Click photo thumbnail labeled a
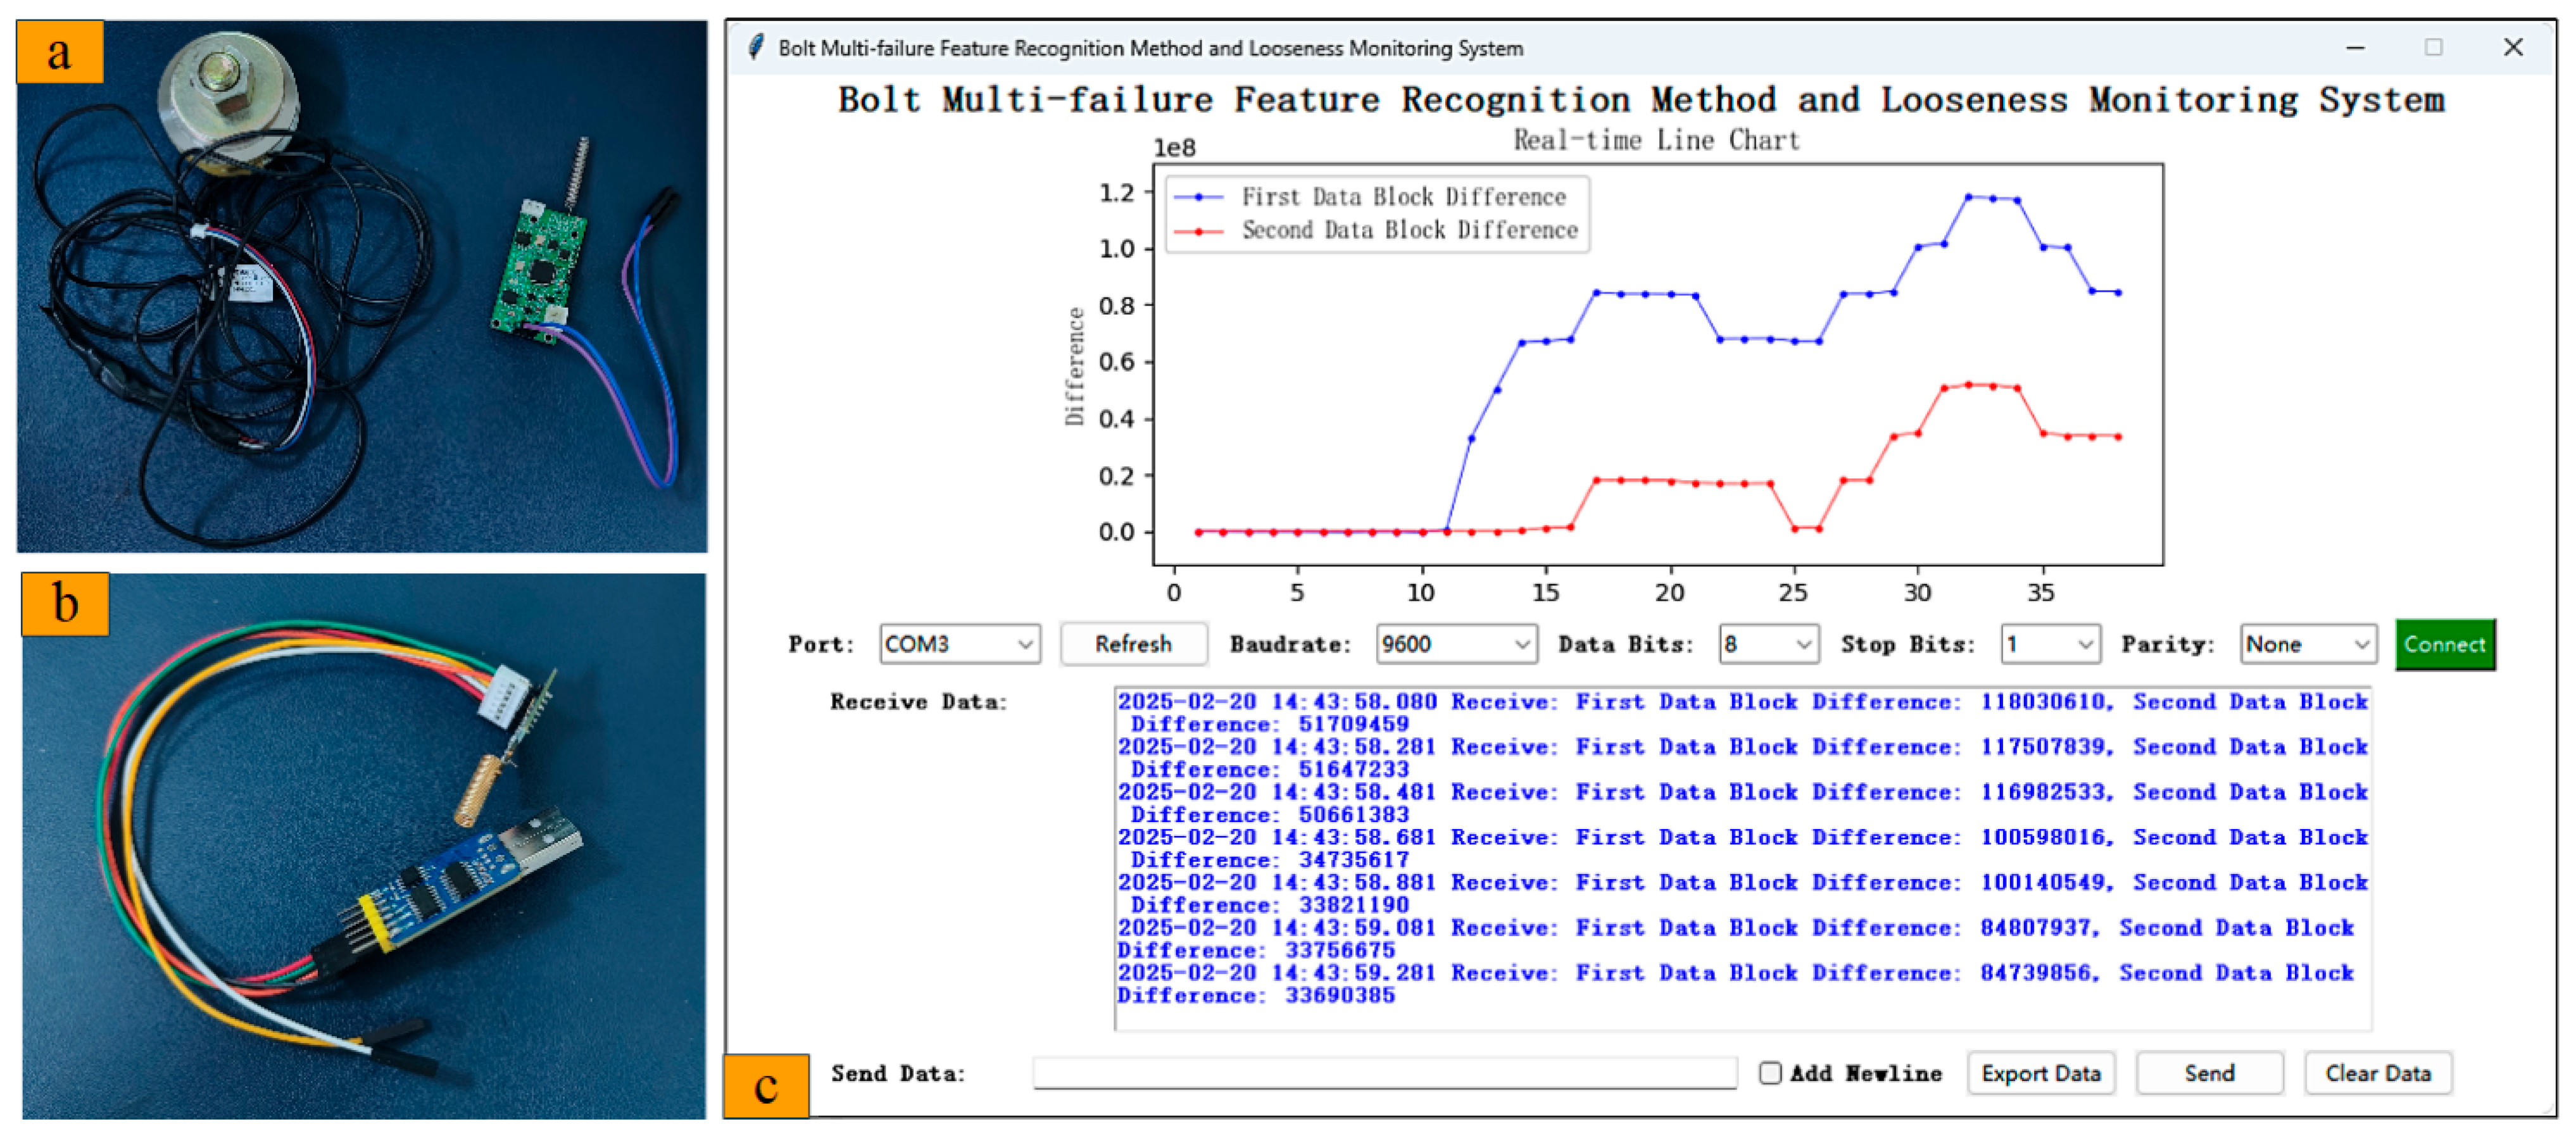This screenshot has width=2576, height=1136. [361, 286]
